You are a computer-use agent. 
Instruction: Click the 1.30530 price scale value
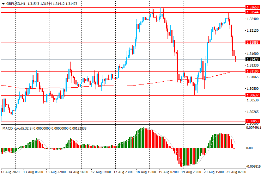click(x=253, y=100)
